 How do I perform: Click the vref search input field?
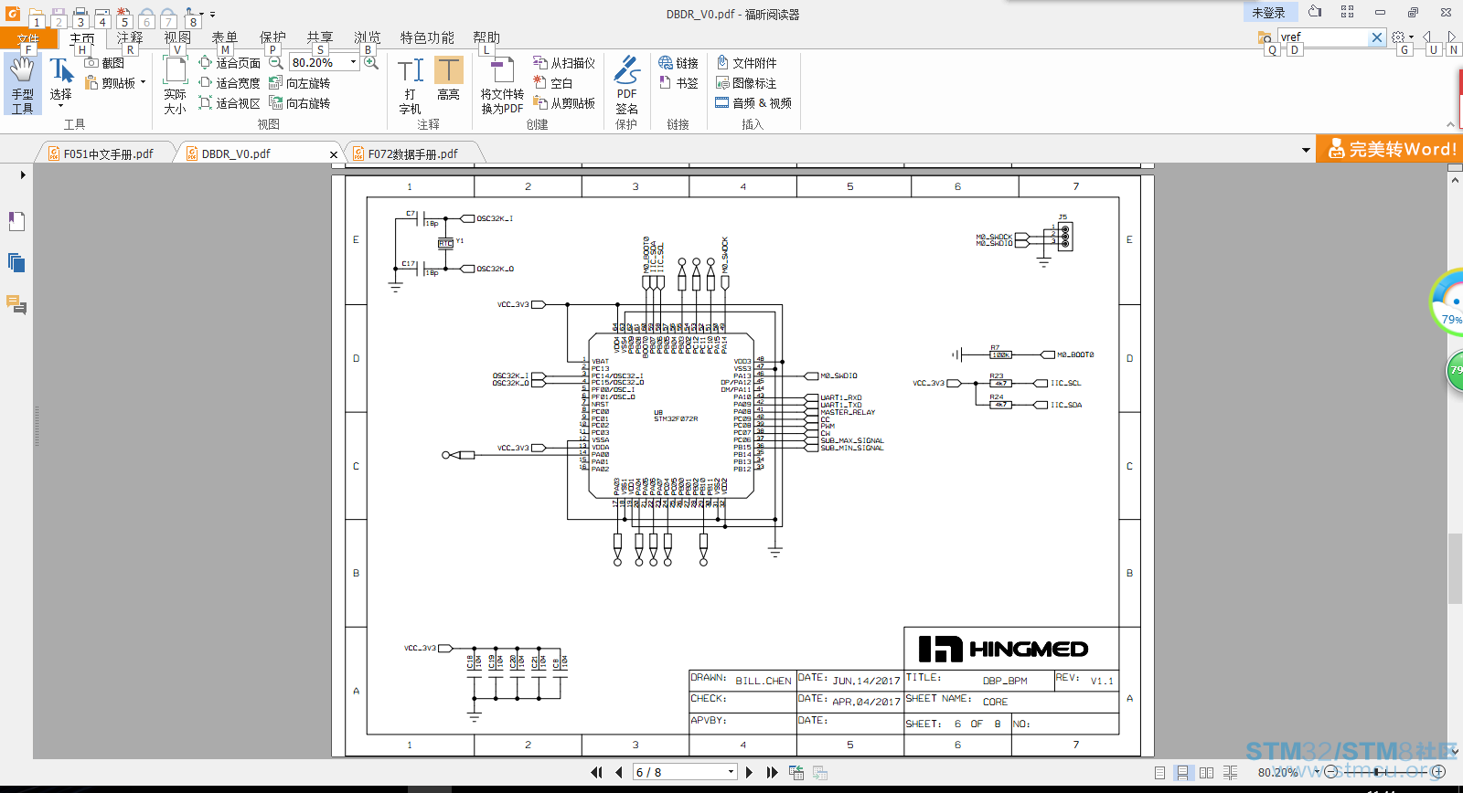pyautogui.click(x=1322, y=37)
